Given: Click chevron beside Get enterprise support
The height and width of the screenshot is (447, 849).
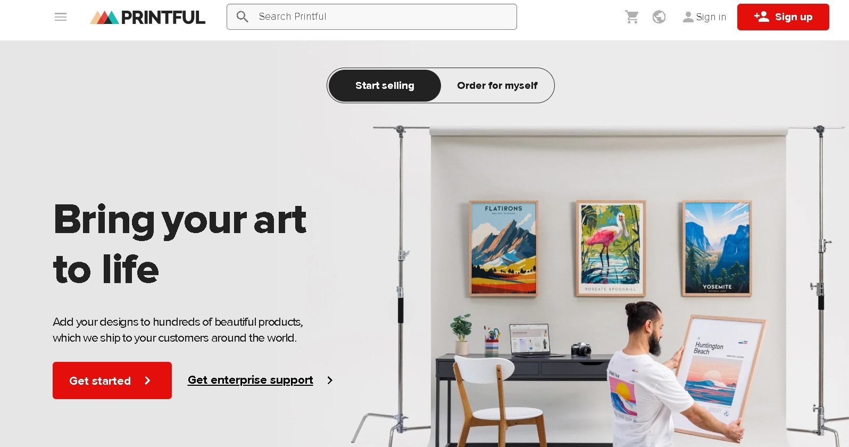Looking at the screenshot, I should [330, 380].
